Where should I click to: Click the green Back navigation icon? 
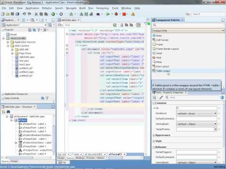(53, 14)
